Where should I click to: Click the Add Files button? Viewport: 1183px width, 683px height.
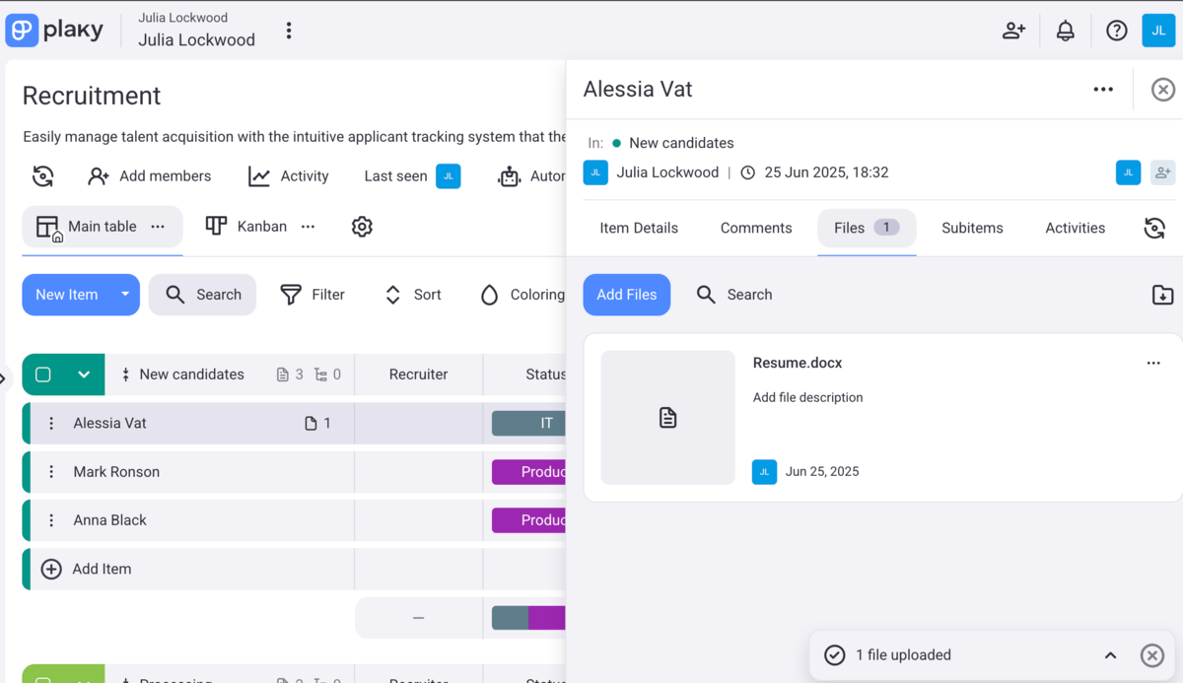[x=626, y=295]
